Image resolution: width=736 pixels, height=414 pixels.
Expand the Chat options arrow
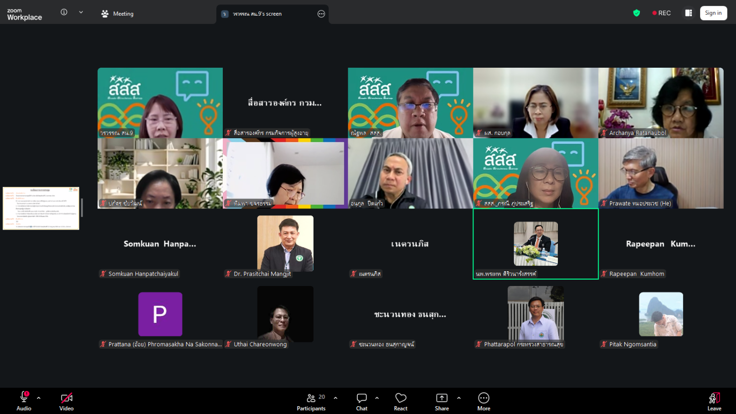point(377,398)
